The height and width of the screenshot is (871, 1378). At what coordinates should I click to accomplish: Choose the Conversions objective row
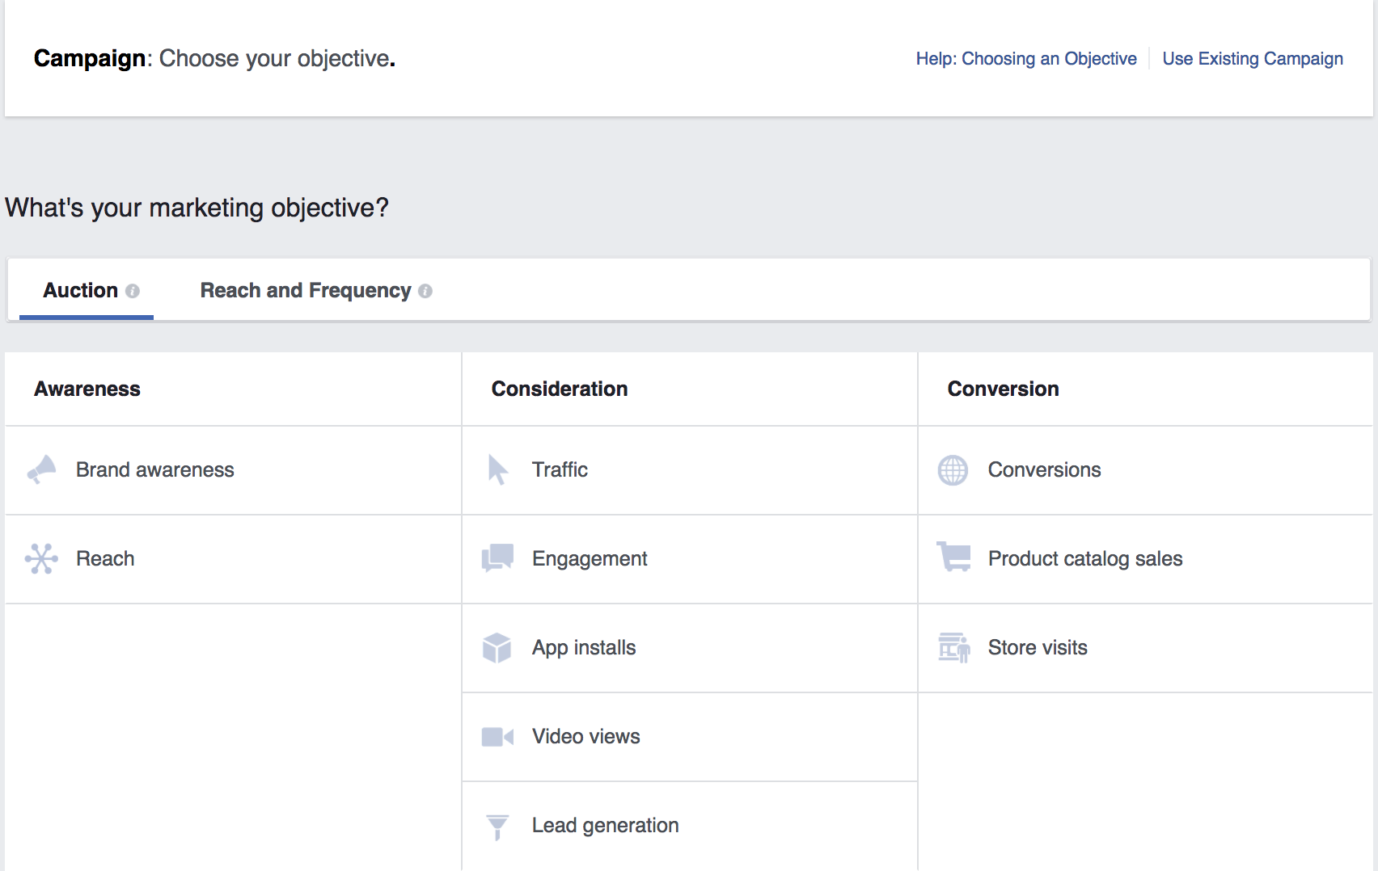point(1043,469)
